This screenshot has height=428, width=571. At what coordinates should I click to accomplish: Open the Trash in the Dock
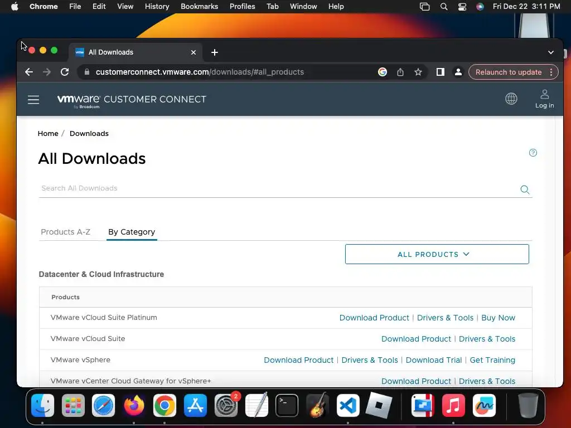click(528, 405)
